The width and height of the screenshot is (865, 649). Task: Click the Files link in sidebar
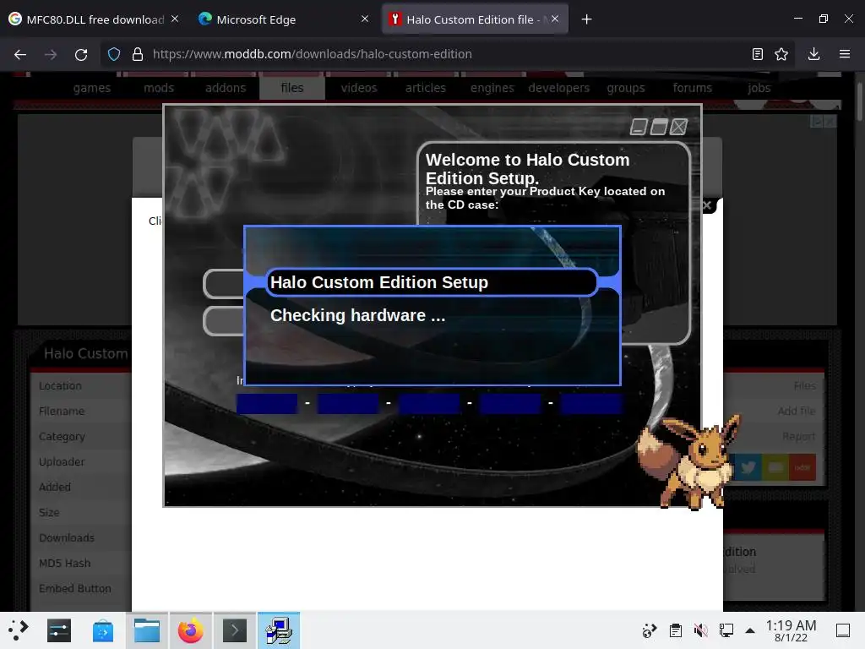804,385
